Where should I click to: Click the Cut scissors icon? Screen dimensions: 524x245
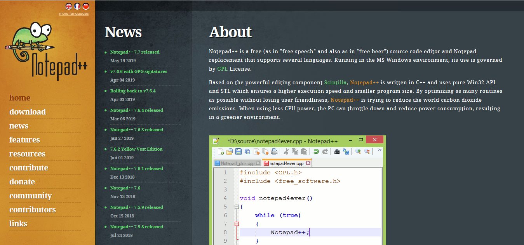click(x=286, y=151)
